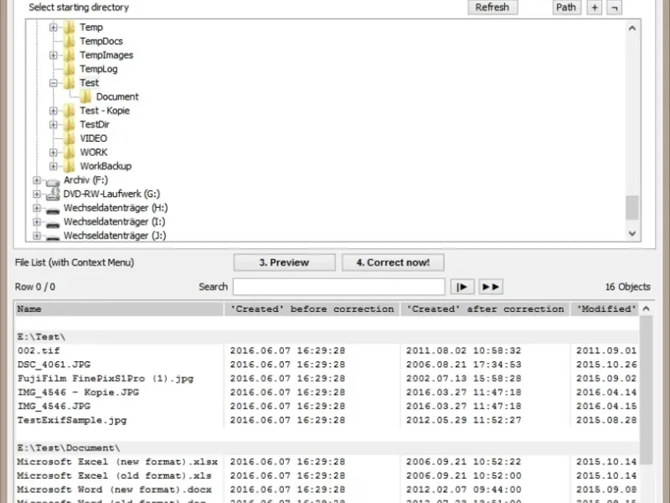This screenshot has height=503, width=670.
Task: Select Microsoft Excel (old format).xls row
Action: (327, 475)
